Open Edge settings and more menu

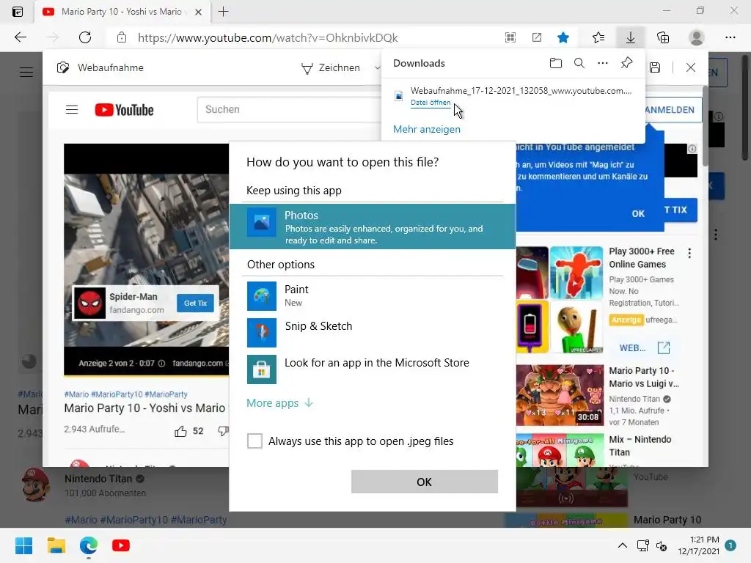coord(730,37)
